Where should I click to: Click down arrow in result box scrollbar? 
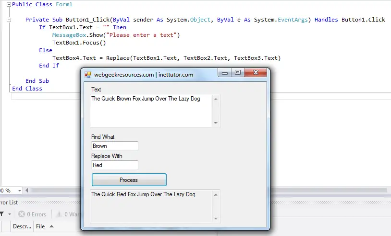click(216, 219)
